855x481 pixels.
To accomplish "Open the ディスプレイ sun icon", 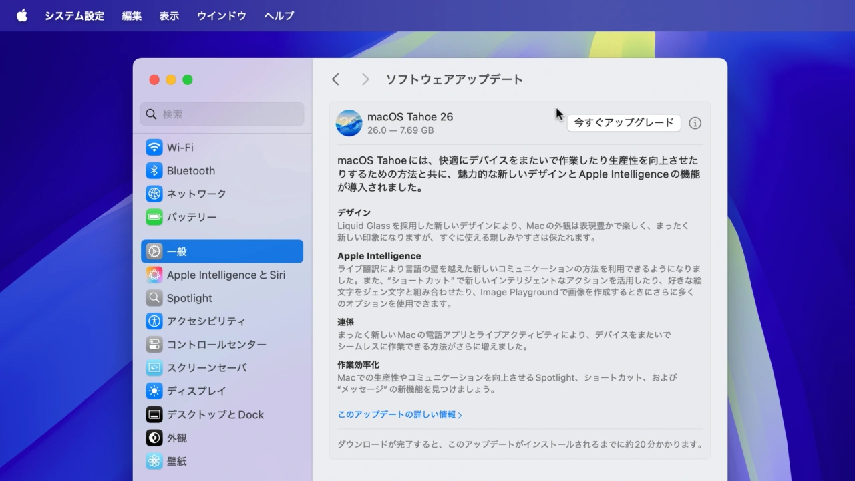I will coord(154,391).
